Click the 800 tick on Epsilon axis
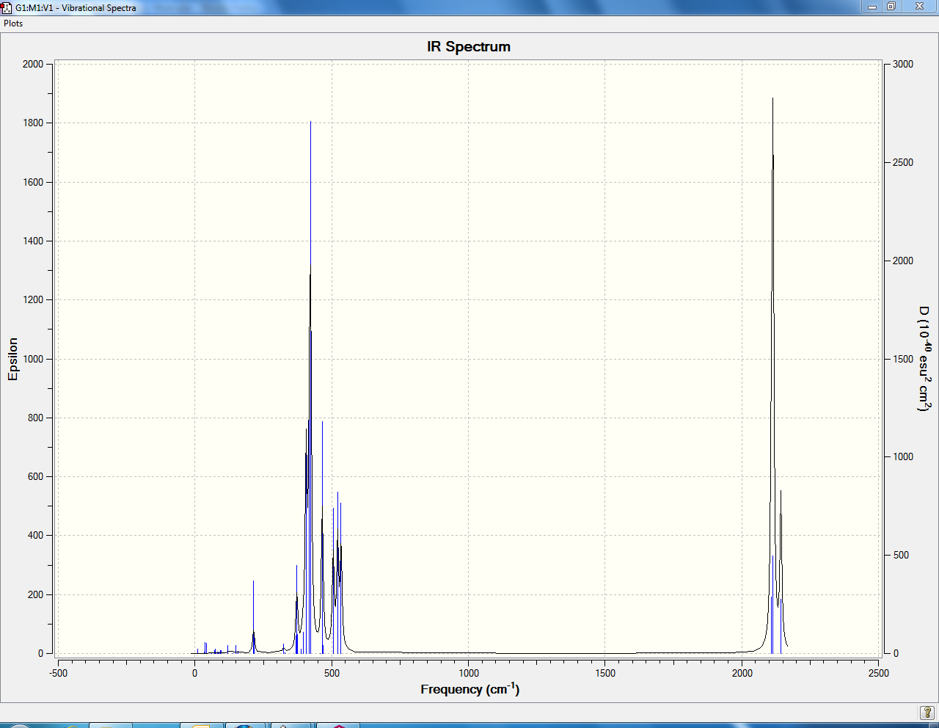The height and width of the screenshot is (728, 939). [x=35, y=418]
